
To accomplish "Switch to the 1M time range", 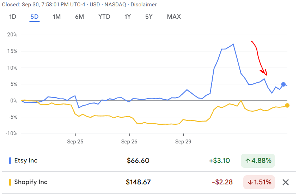I will tap(57, 17).
